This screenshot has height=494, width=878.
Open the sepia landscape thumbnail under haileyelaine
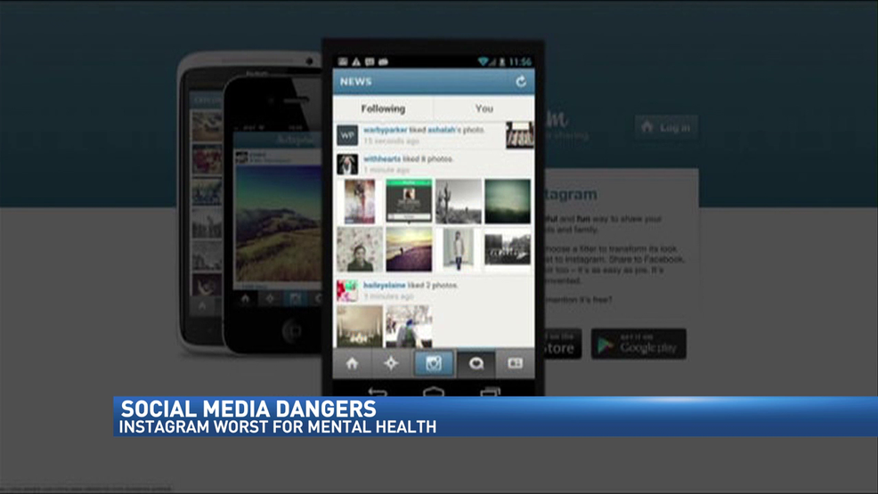[360, 326]
